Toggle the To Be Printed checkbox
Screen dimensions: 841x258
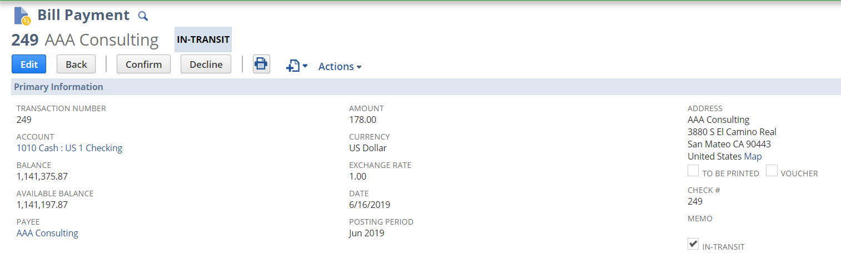point(693,171)
